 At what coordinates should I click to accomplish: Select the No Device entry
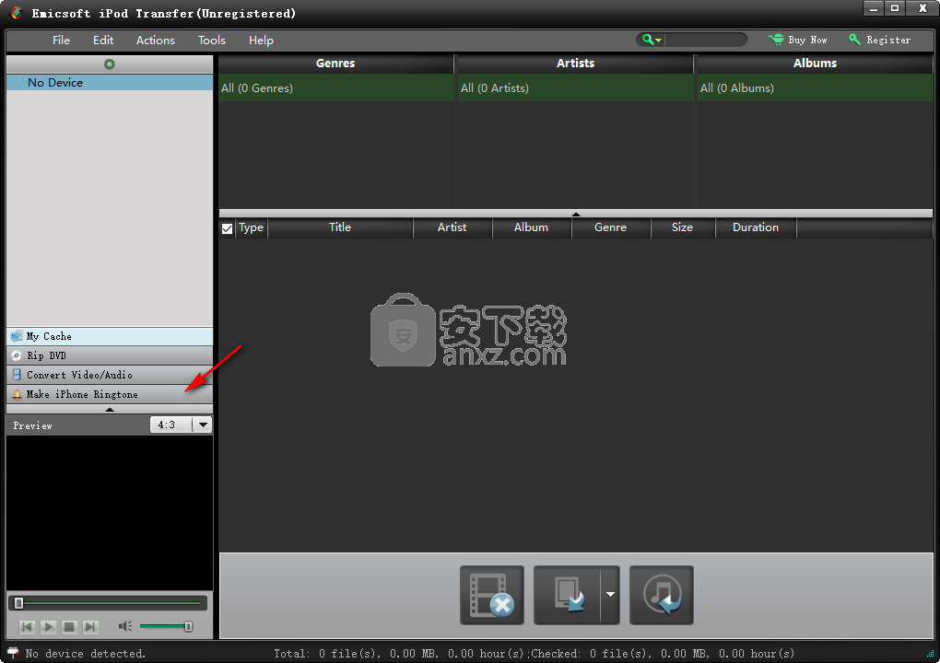click(x=110, y=83)
